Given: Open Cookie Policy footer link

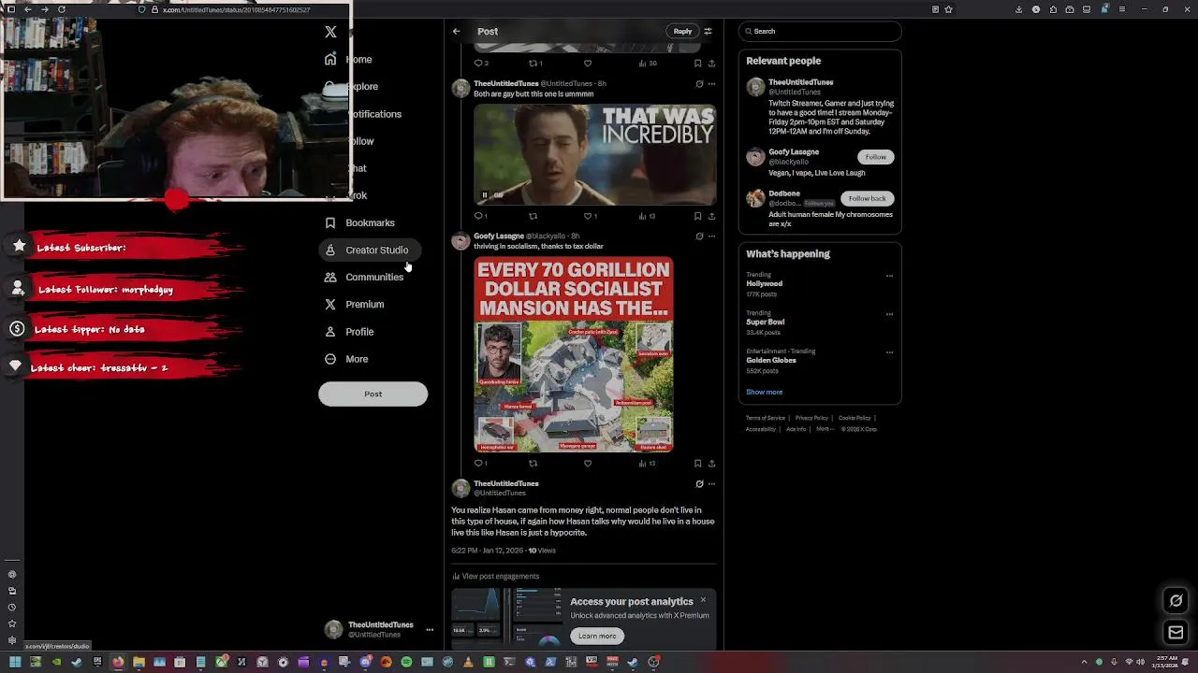Looking at the screenshot, I should (x=855, y=418).
